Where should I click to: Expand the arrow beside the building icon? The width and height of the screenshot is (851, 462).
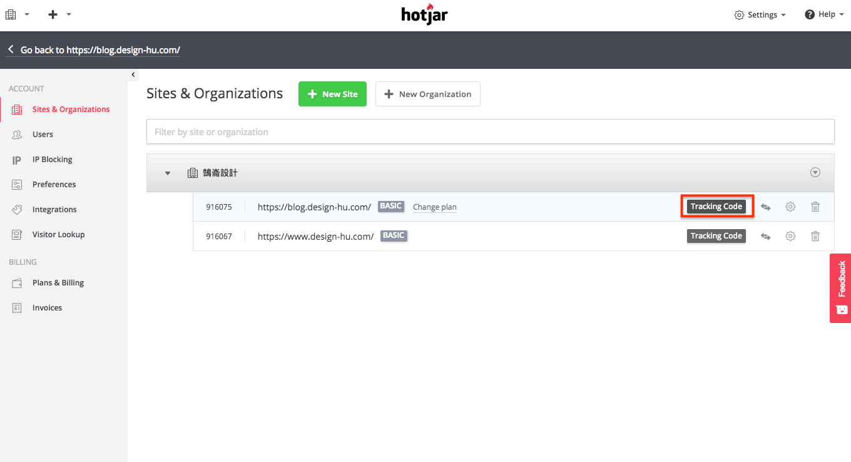27,14
